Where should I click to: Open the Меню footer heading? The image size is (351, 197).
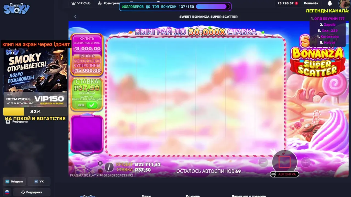146,196
